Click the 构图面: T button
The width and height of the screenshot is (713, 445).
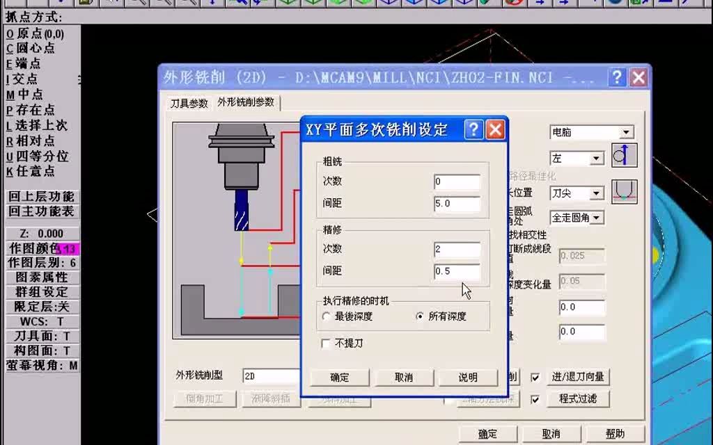(x=42, y=350)
